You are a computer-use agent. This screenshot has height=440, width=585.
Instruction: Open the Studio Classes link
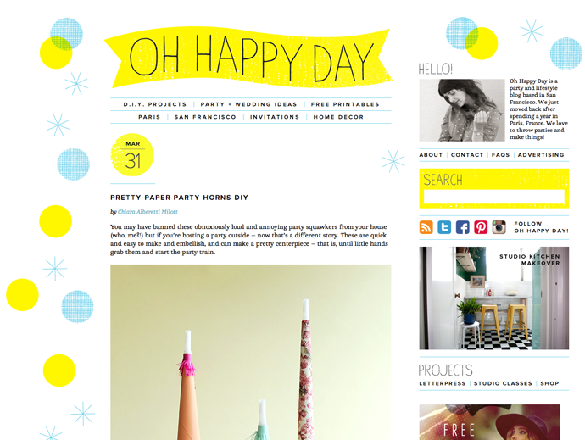tap(503, 383)
